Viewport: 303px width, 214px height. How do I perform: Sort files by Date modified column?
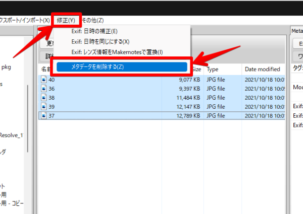(262, 69)
